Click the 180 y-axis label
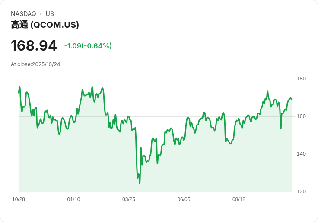 pos(301,79)
